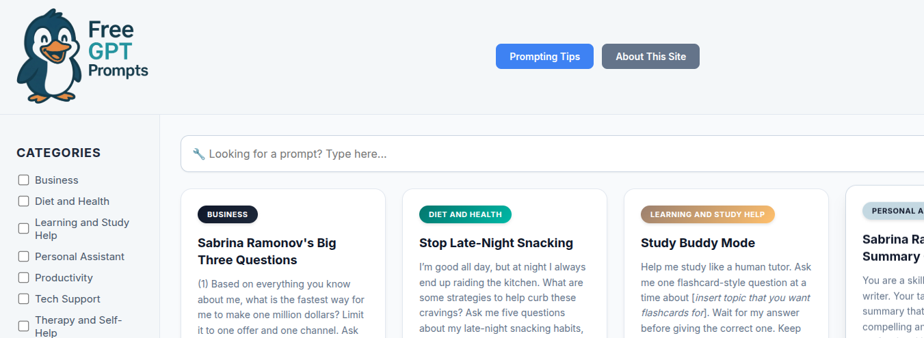The width and height of the screenshot is (924, 338).
Task: Click the green DIET AND HEALTH card badge
Action: pos(465,214)
